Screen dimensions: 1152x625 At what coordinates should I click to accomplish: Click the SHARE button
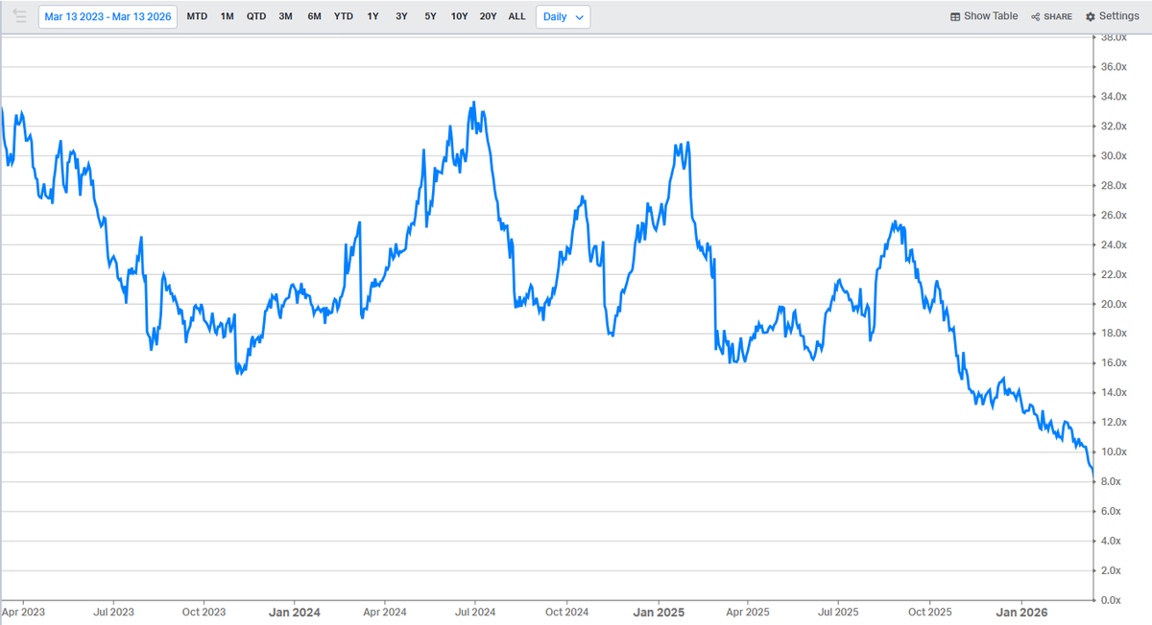point(1051,16)
